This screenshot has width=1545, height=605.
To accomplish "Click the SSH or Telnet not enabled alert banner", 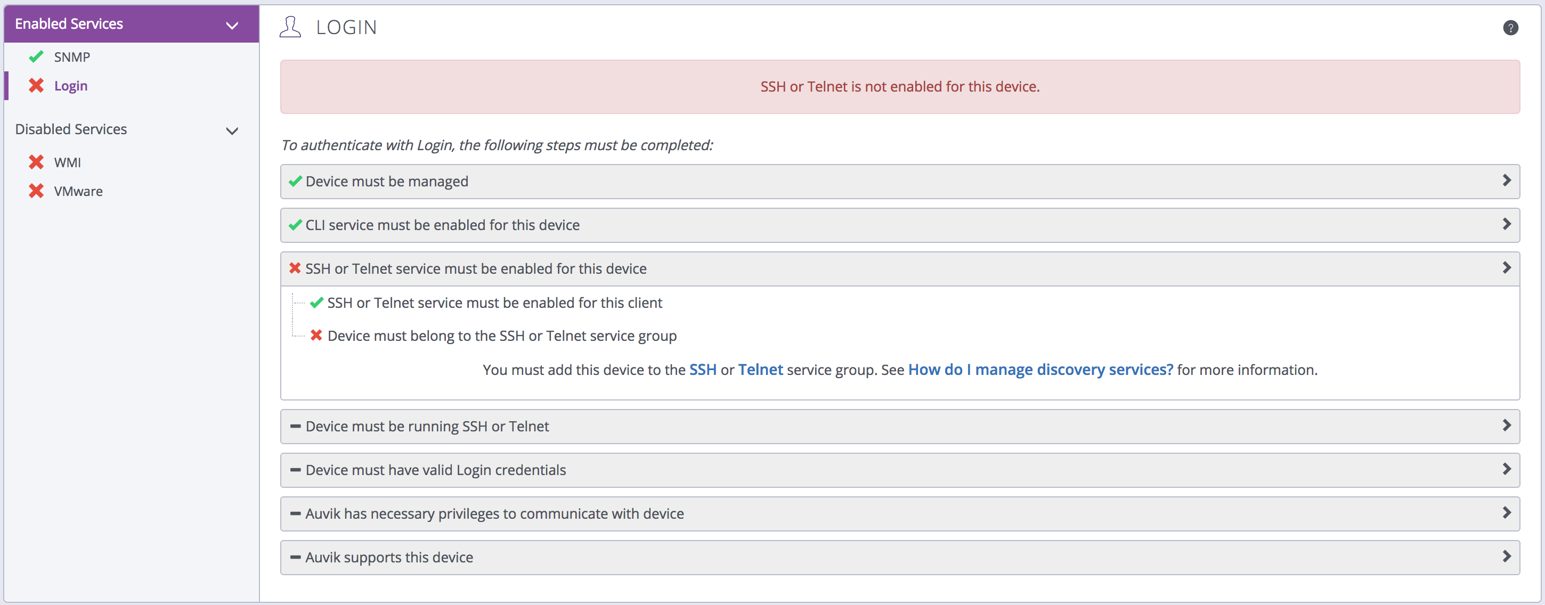I will pyautogui.click(x=900, y=86).
